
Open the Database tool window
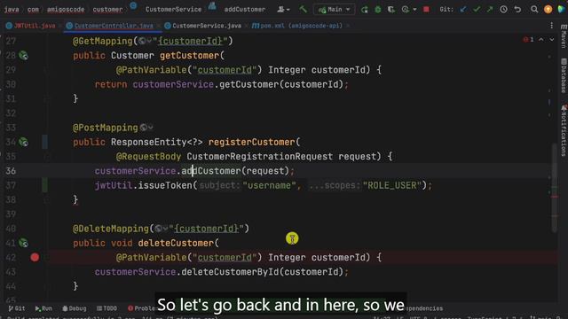564,75
